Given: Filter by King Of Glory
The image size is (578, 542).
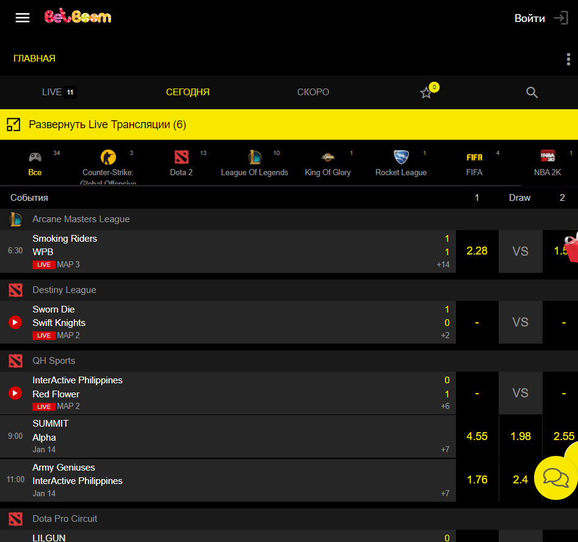Looking at the screenshot, I should tap(328, 164).
